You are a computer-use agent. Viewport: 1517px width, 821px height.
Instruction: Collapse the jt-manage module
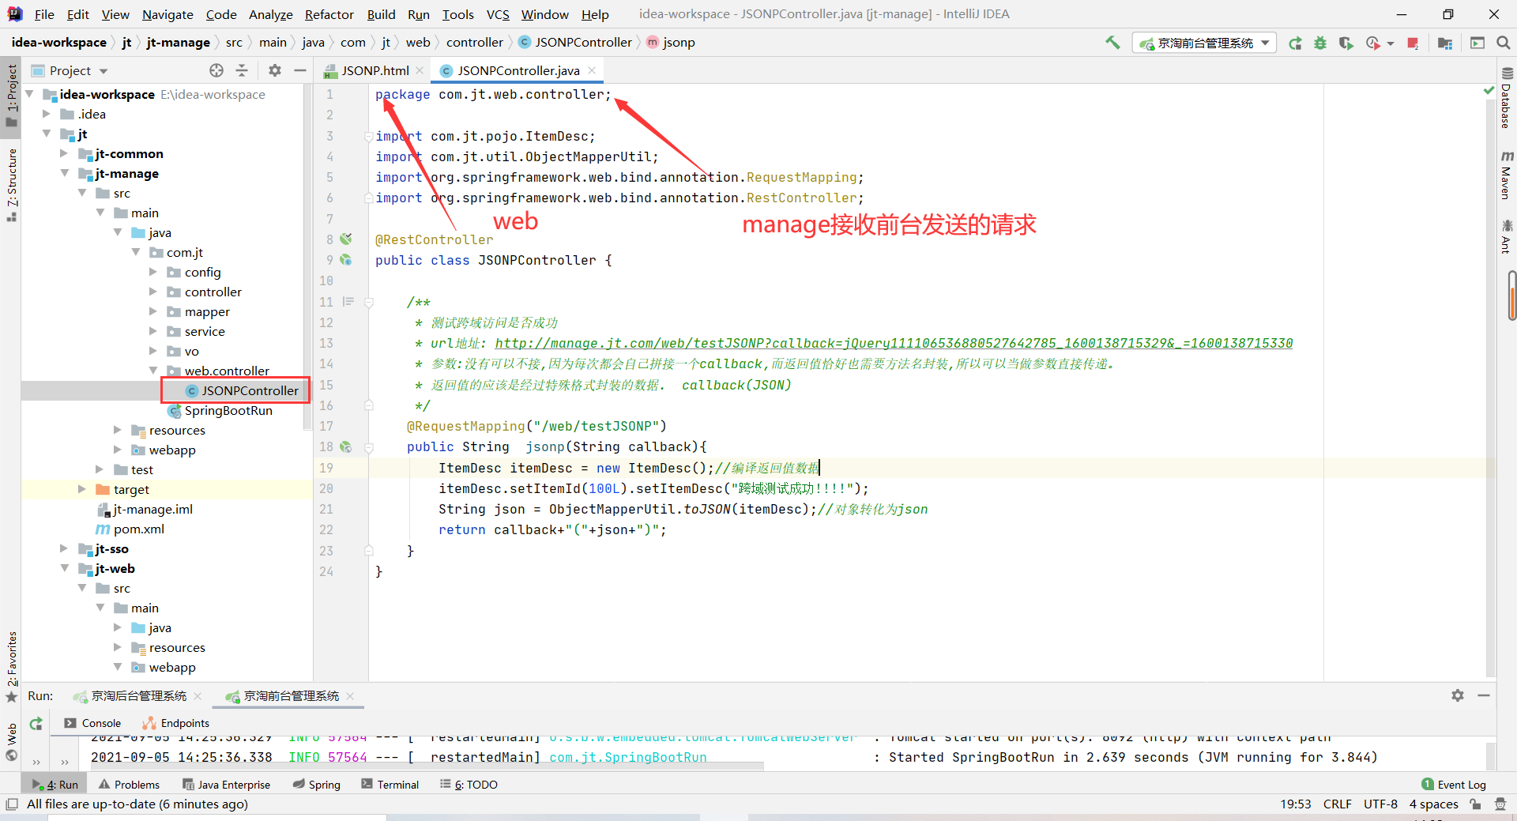point(65,173)
